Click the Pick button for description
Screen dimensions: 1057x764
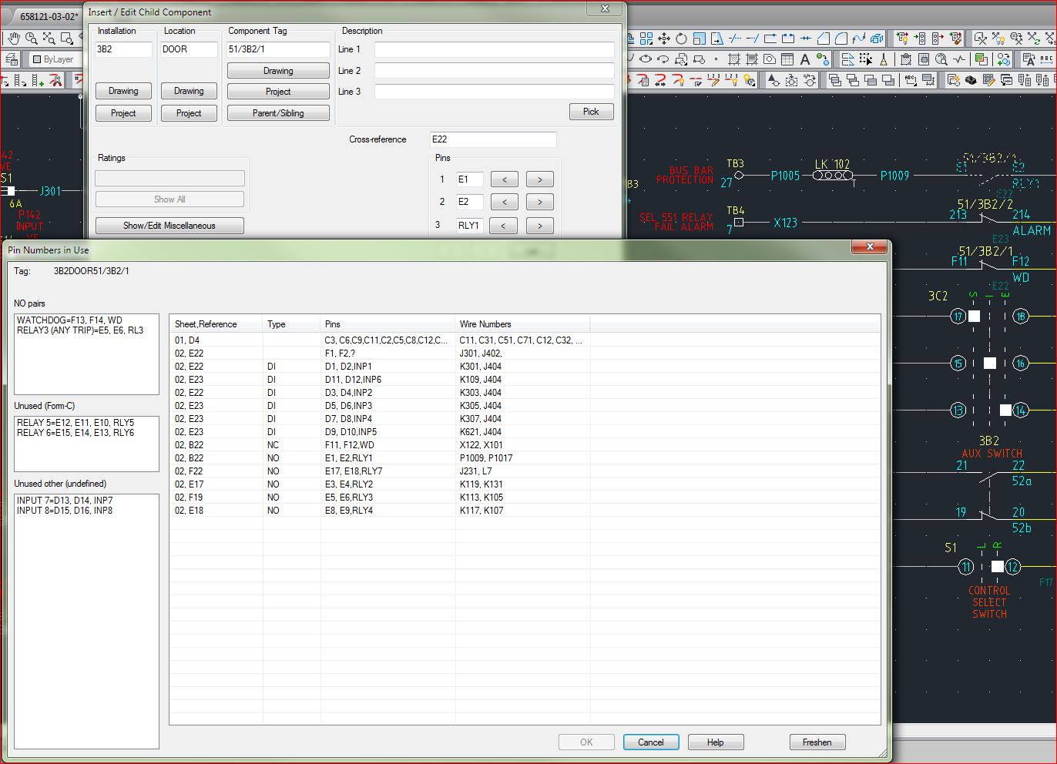coord(591,111)
